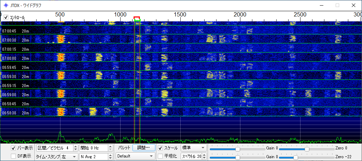
Task: Enable the 平坦化 checkbox
Action: coord(160,156)
